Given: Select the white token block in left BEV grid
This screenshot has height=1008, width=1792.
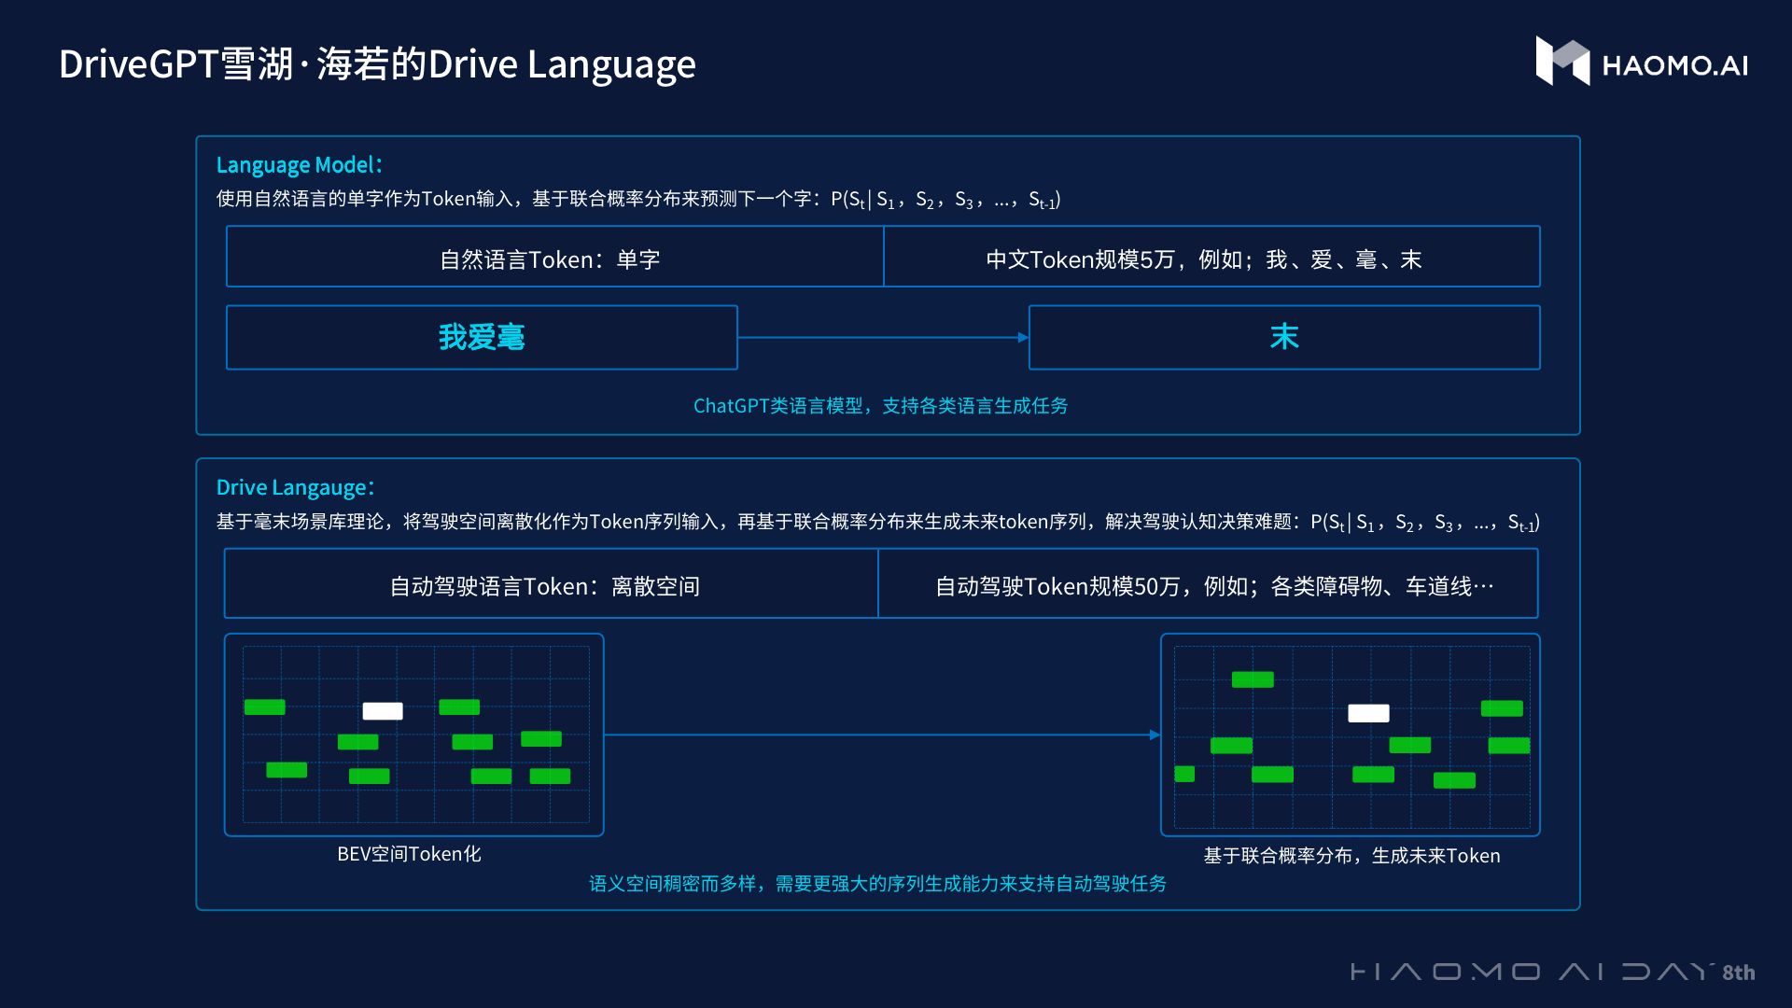Looking at the screenshot, I should [x=383, y=710].
